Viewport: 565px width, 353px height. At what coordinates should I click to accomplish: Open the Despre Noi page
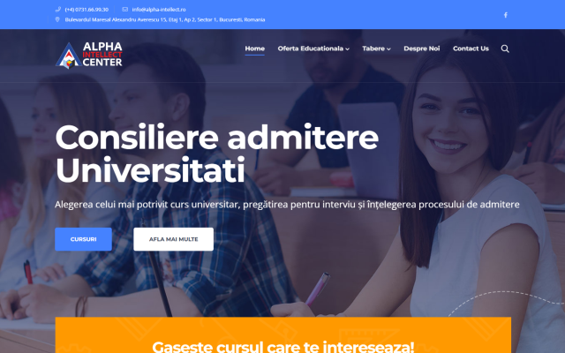tap(422, 49)
